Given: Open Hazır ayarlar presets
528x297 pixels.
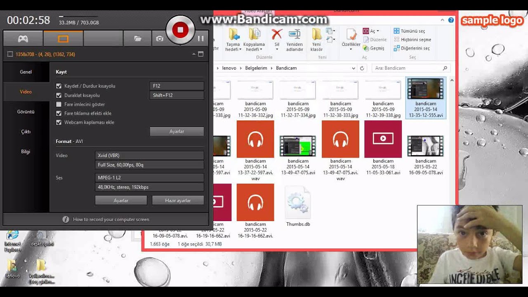Looking at the screenshot, I should [x=178, y=200].
